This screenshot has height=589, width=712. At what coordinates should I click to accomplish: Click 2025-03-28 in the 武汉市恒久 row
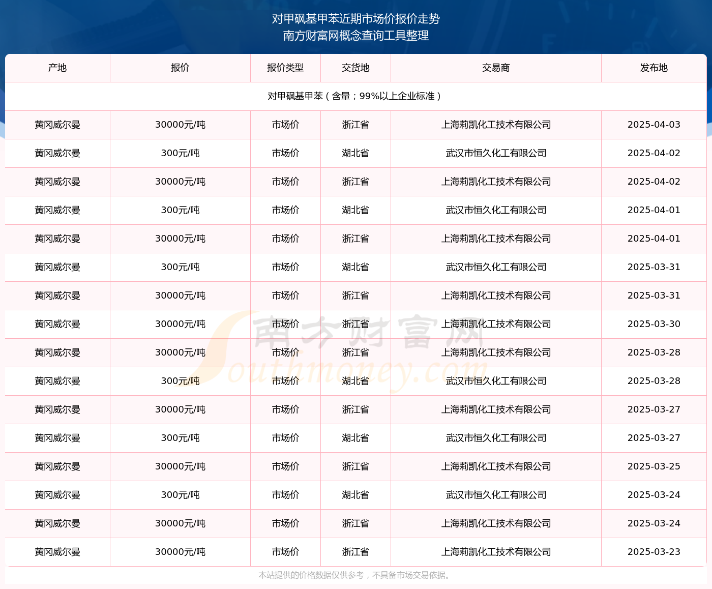(x=654, y=381)
